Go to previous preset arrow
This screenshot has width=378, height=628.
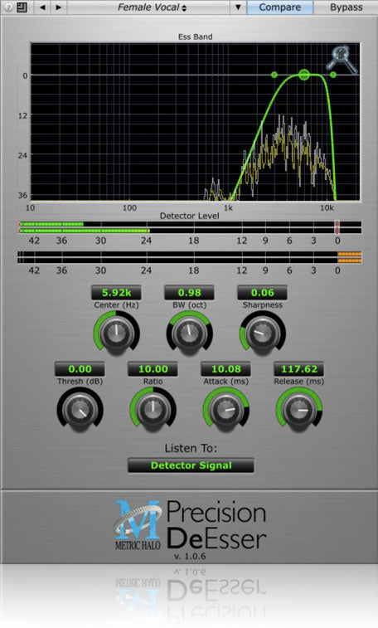[x=42, y=7]
